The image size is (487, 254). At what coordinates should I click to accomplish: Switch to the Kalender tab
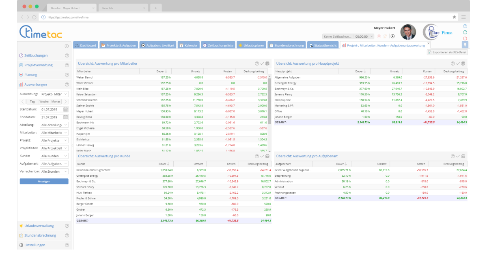click(x=188, y=46)
